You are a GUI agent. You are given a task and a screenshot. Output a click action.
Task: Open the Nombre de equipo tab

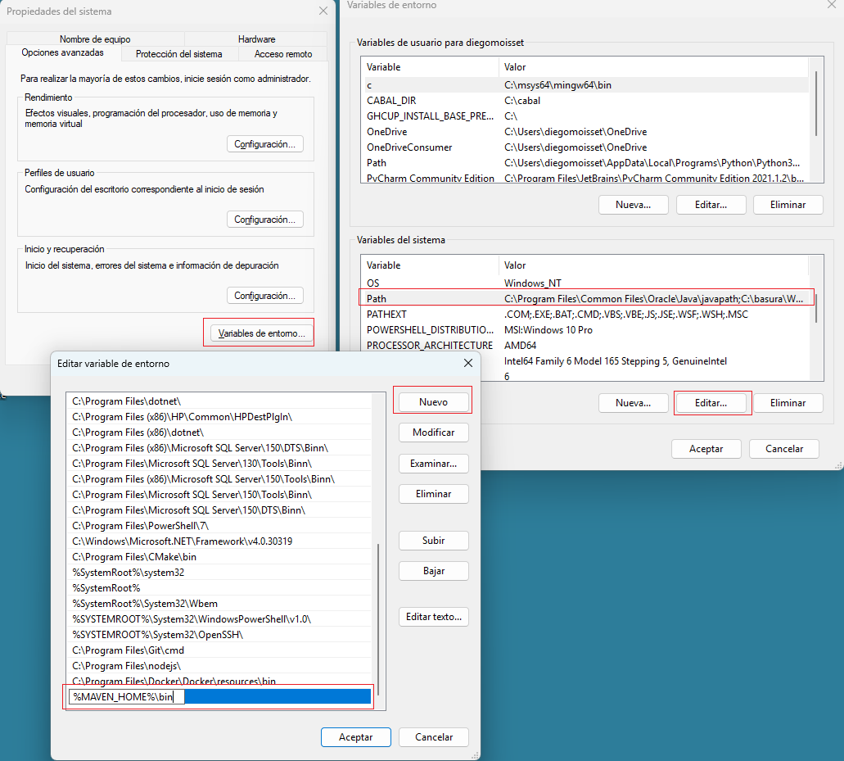pos(95,39)
